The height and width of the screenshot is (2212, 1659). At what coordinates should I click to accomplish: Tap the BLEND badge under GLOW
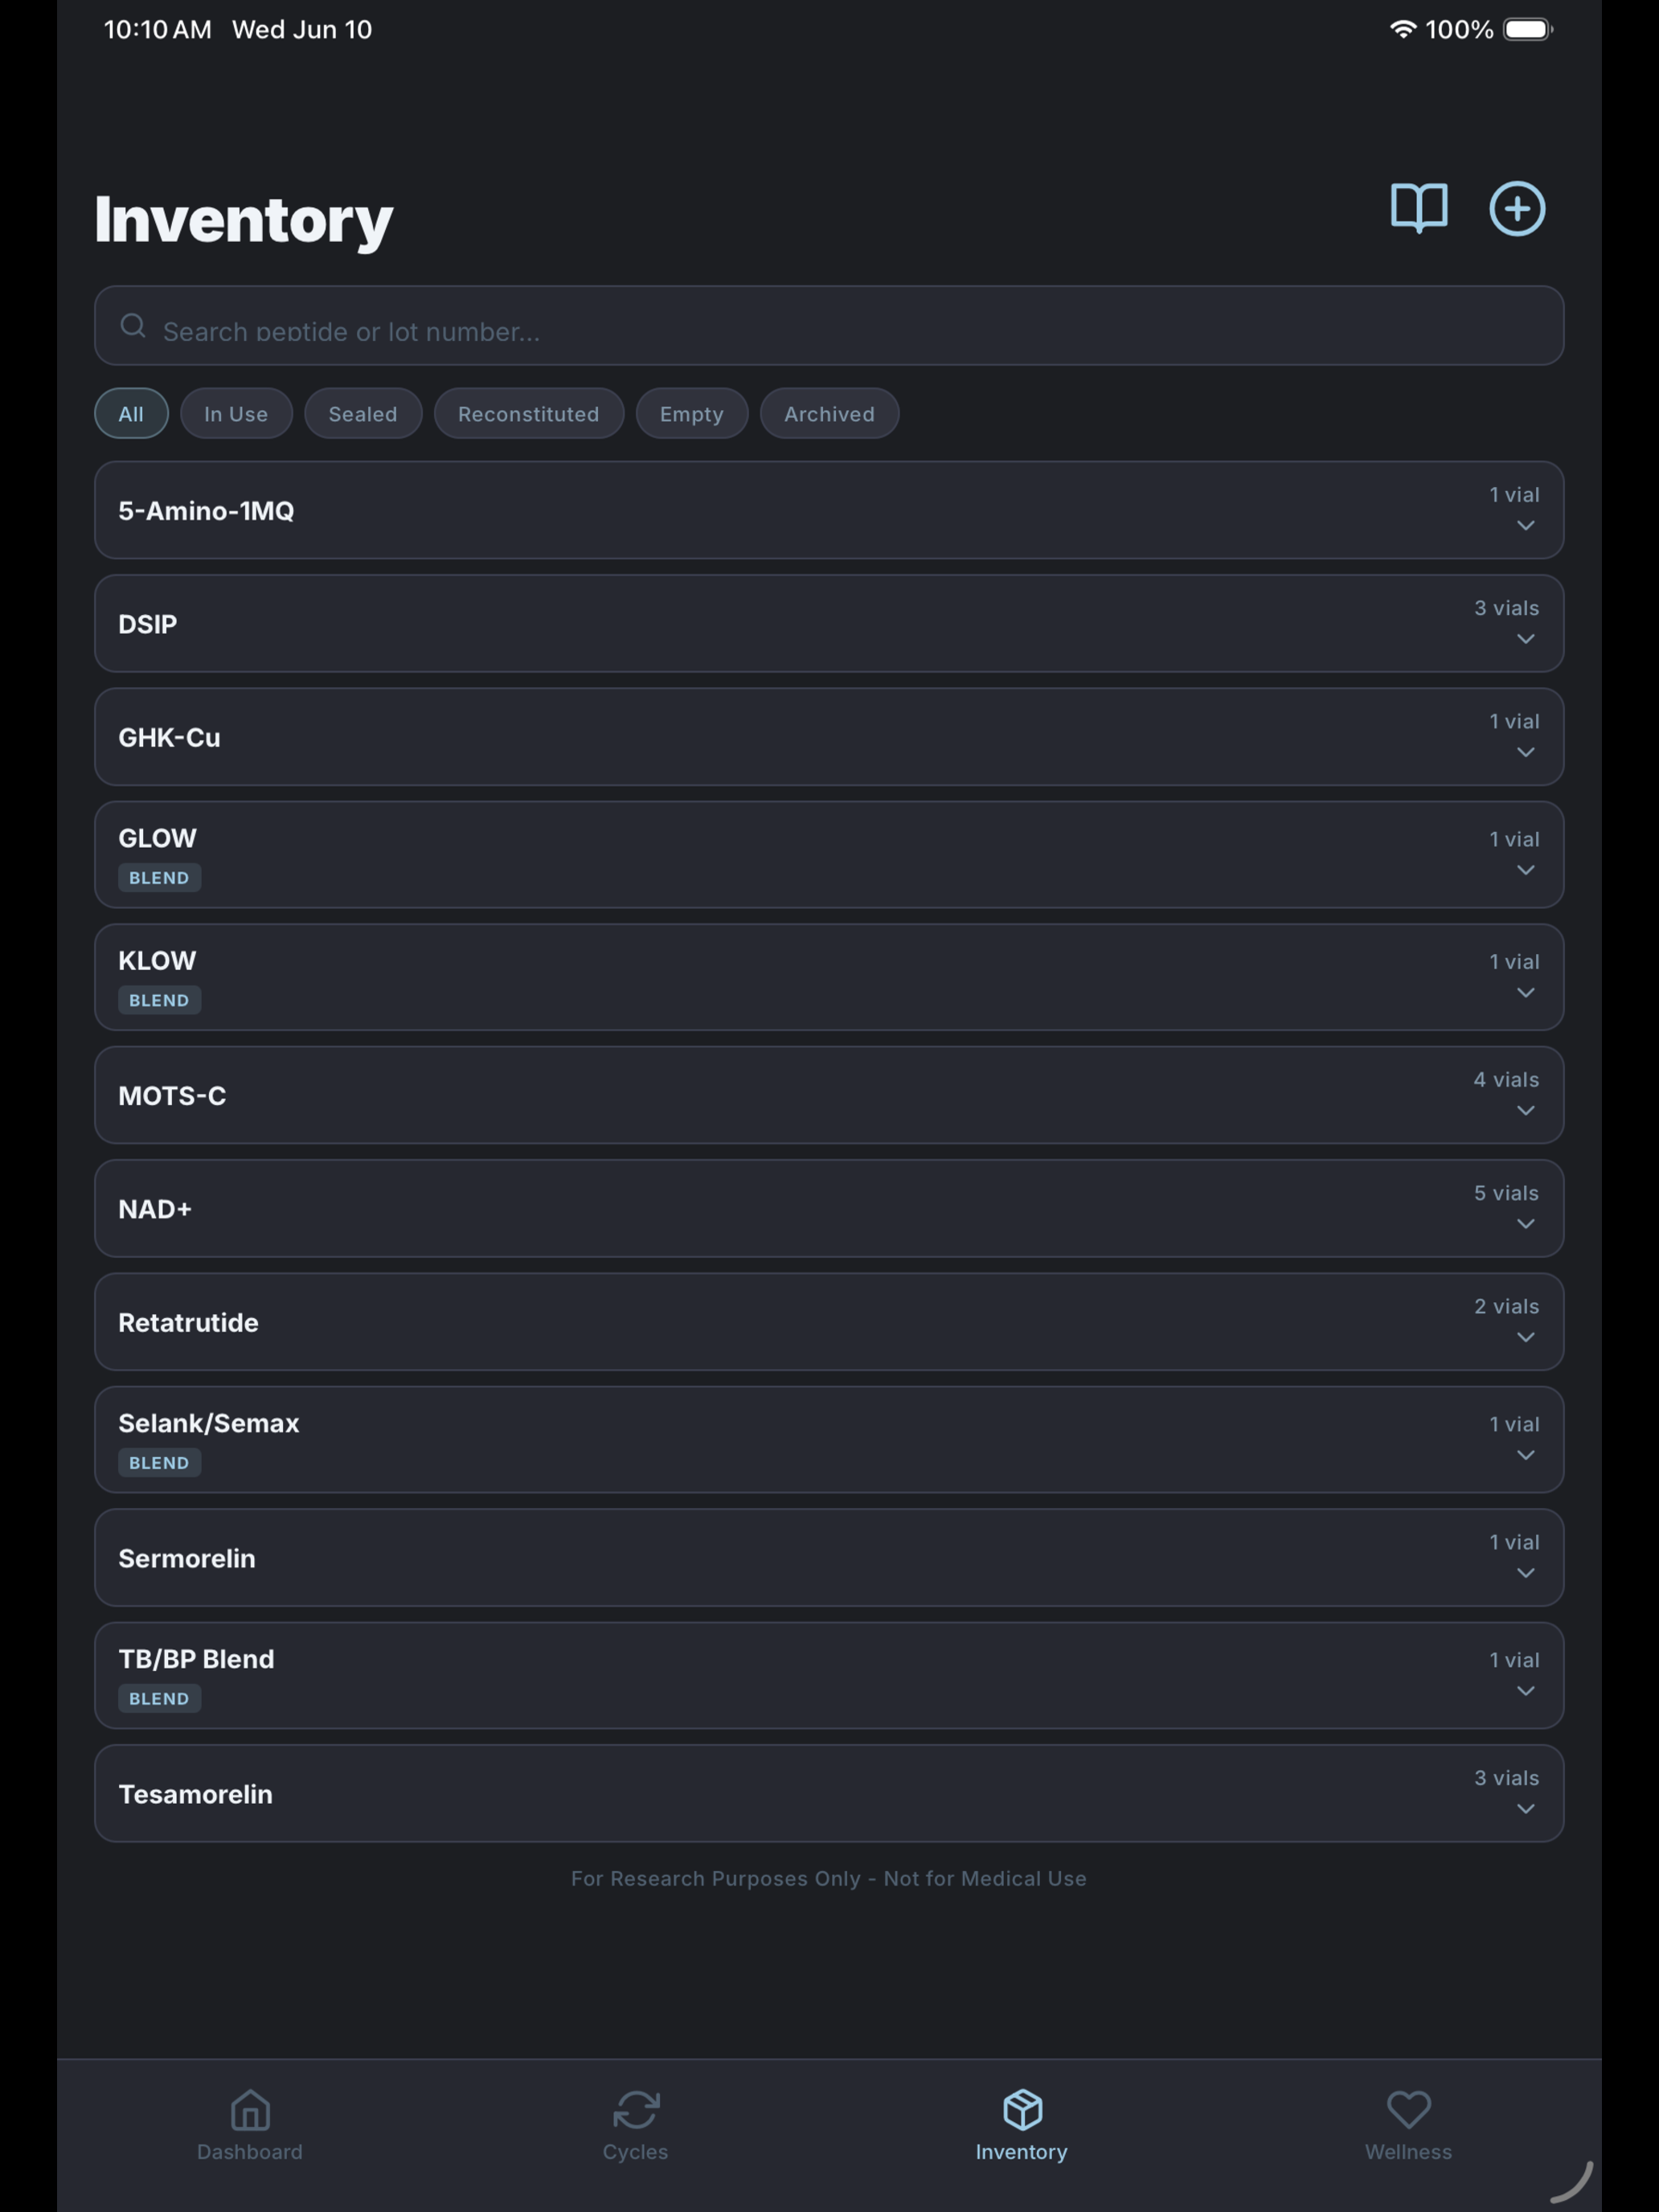coord(159,877)
